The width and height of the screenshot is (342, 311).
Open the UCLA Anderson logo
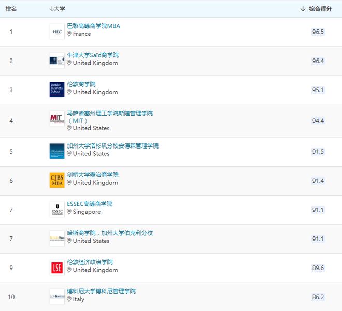point(57,151)
